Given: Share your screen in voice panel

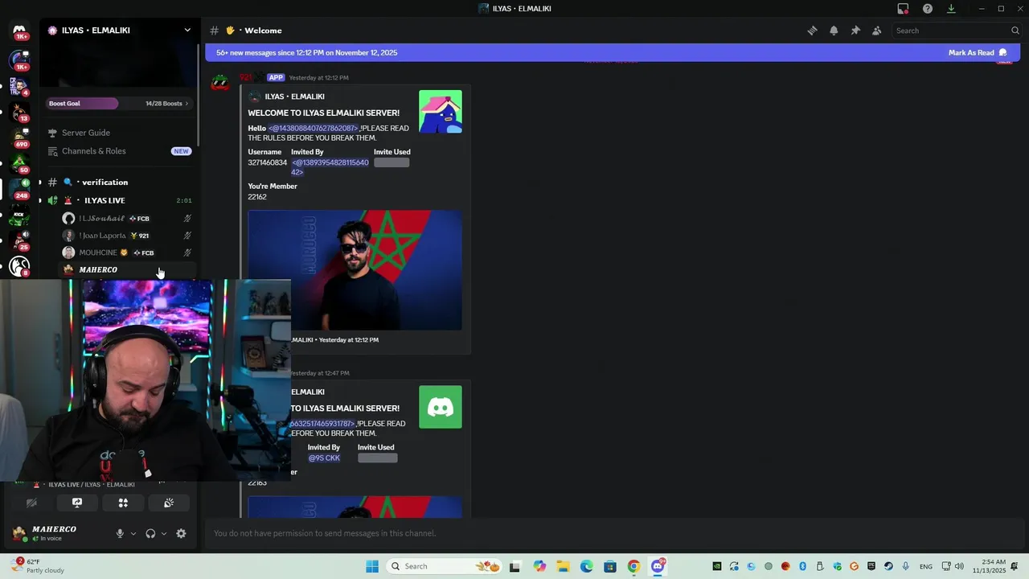Looking at the screenshot, I should (77, 503).
